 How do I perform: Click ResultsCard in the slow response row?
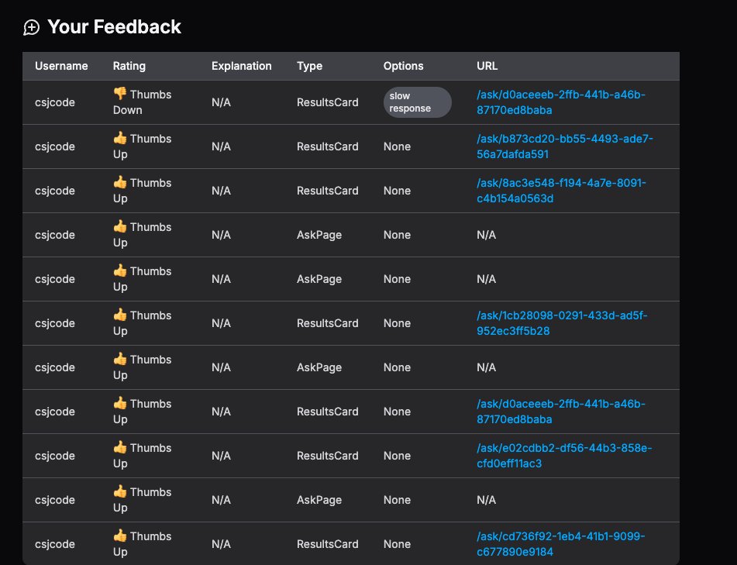pos(327,102)
